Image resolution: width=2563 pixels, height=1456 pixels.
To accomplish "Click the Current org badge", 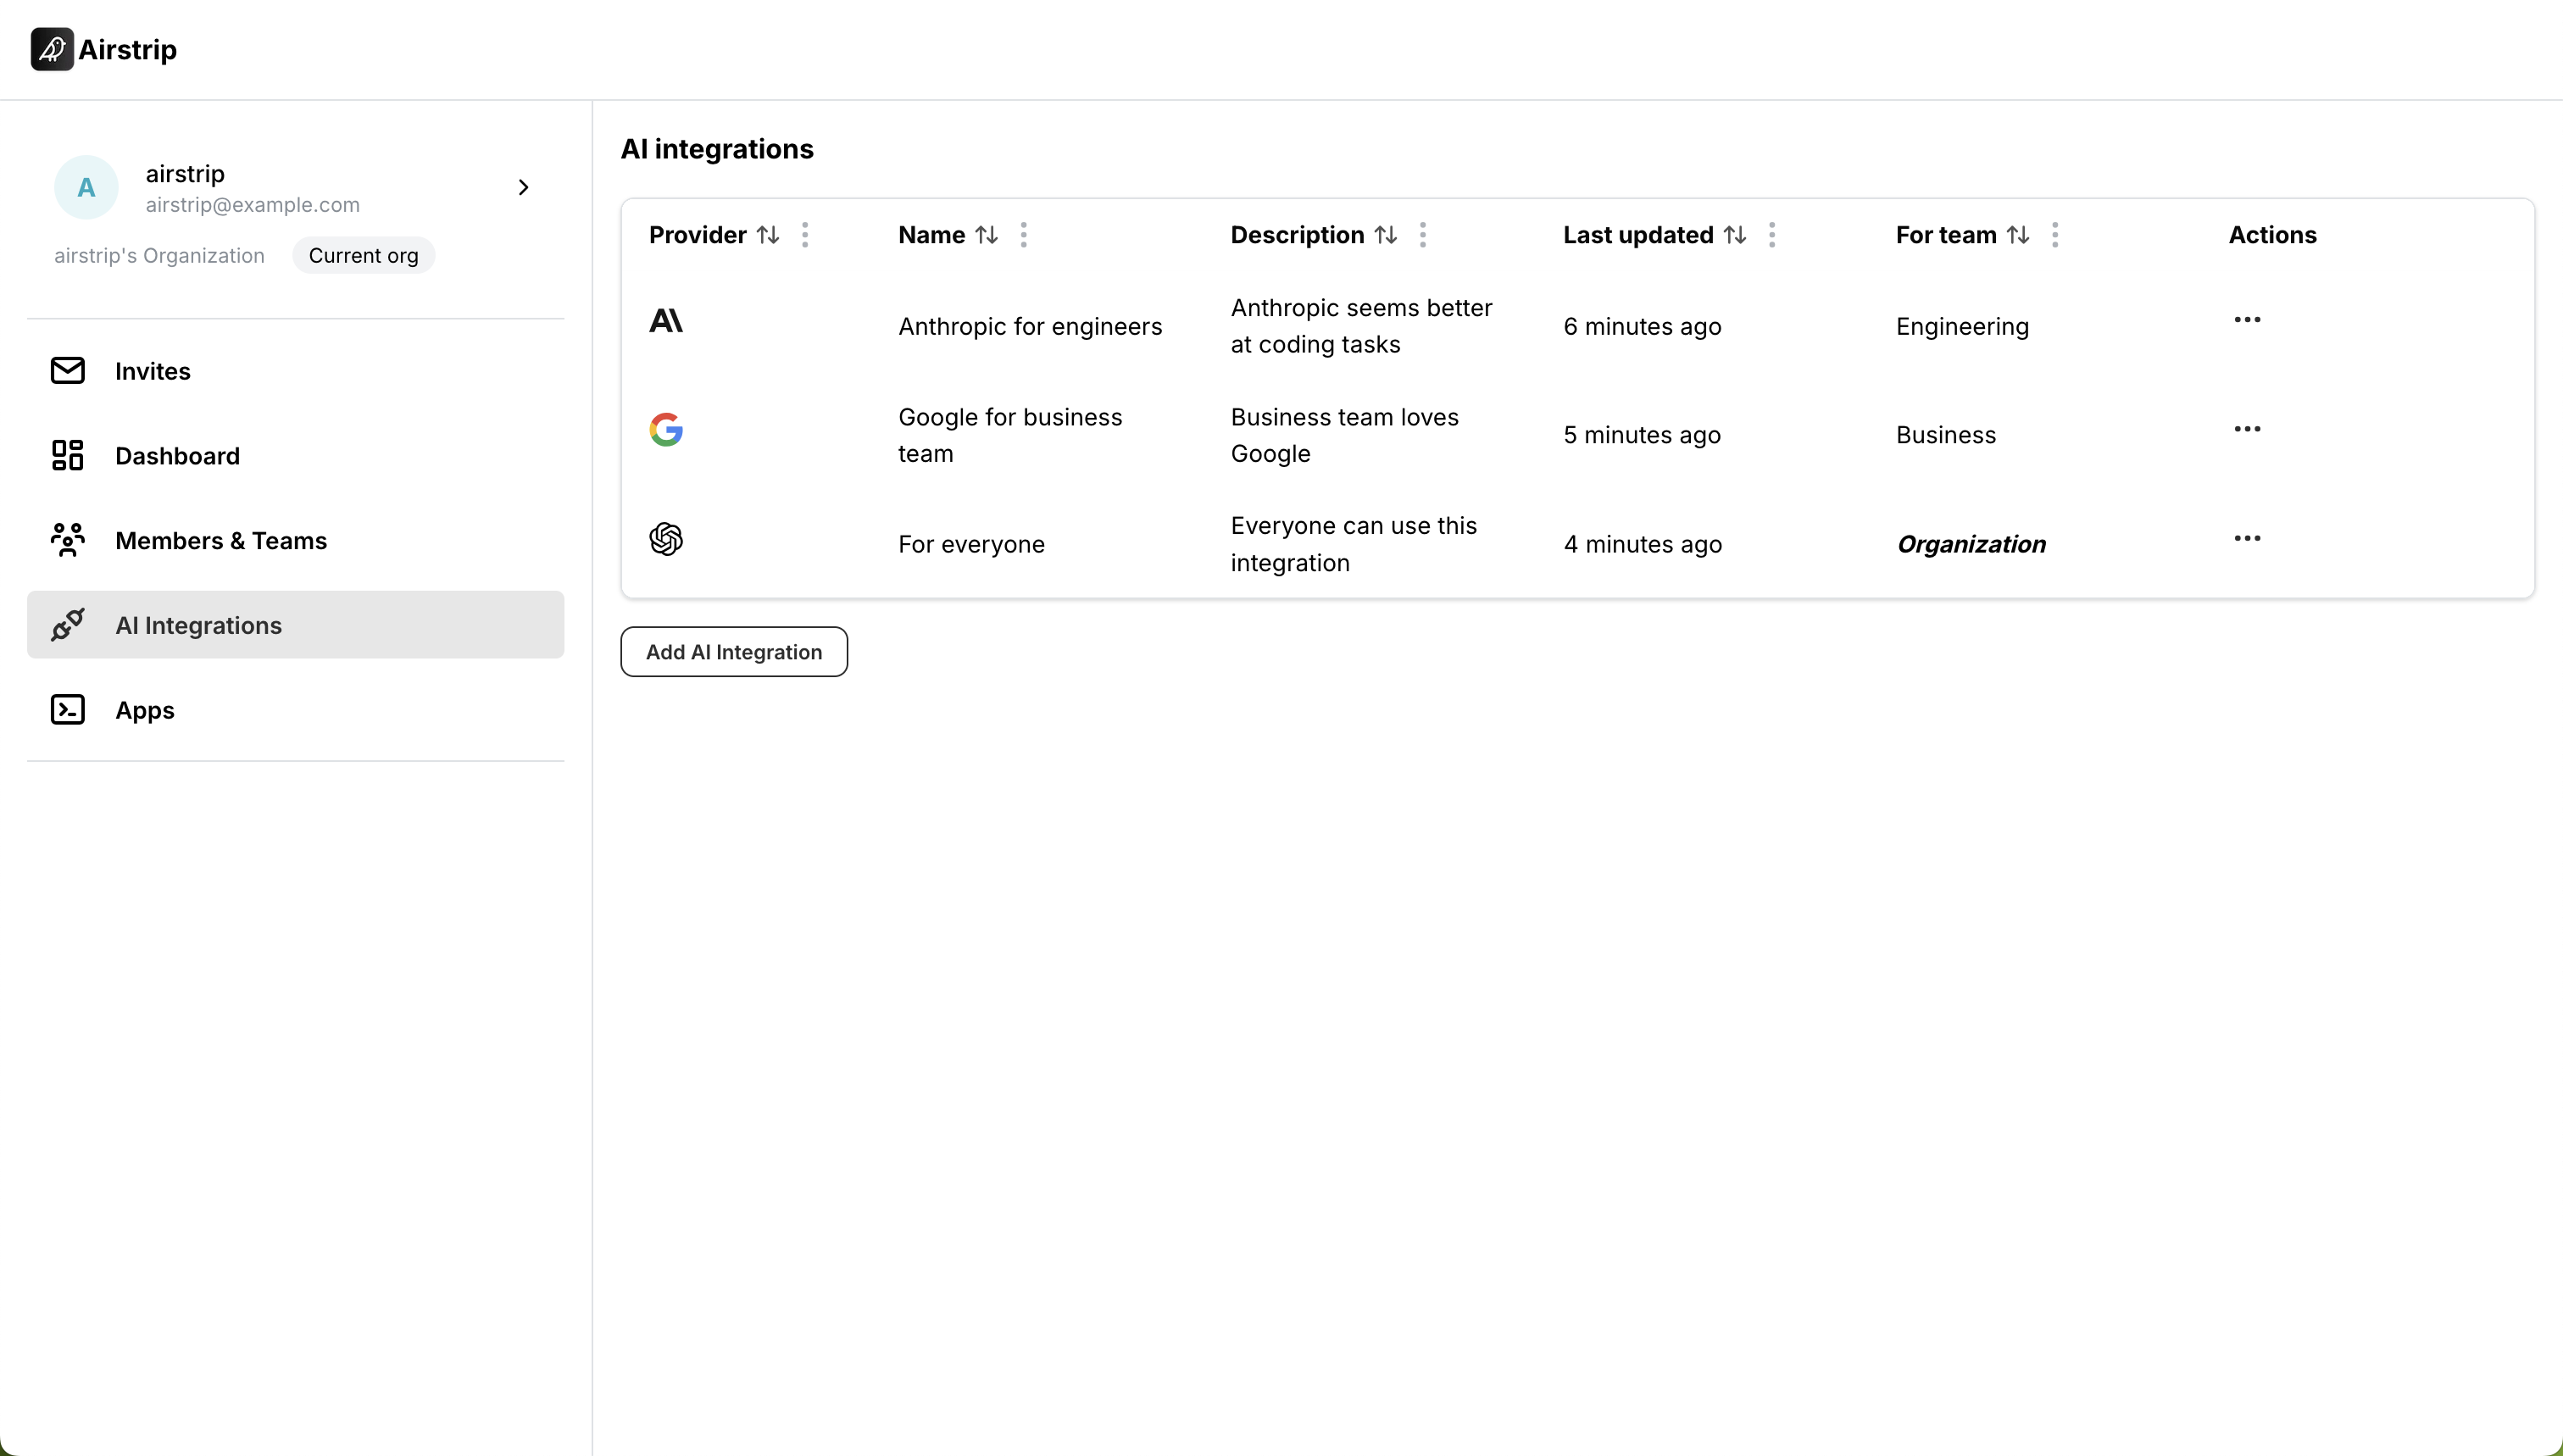I will [x=363, y=256].
